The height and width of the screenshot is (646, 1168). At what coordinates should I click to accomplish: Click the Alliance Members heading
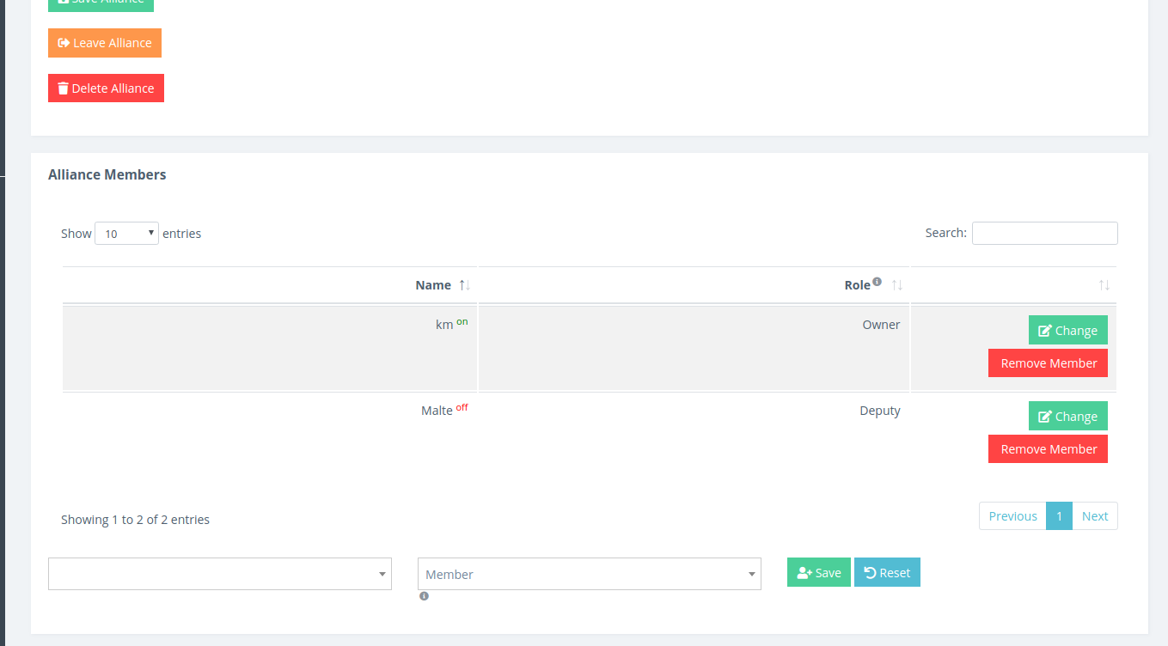click(107, 174)
